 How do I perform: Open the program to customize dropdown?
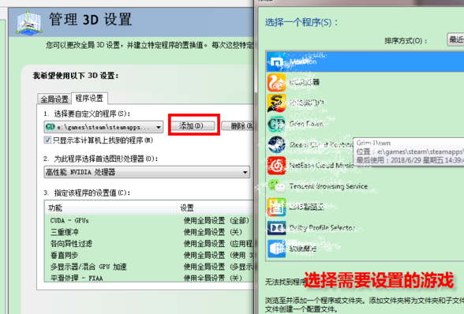tap(103, 127)
